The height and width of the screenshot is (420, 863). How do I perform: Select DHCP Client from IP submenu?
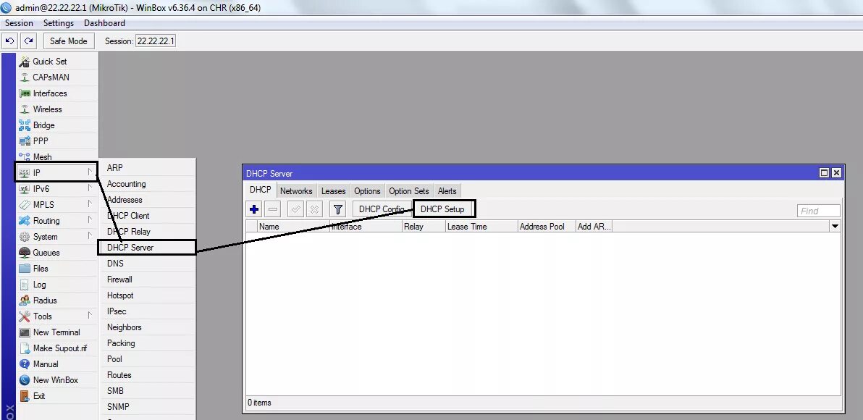tap(128, 216)
